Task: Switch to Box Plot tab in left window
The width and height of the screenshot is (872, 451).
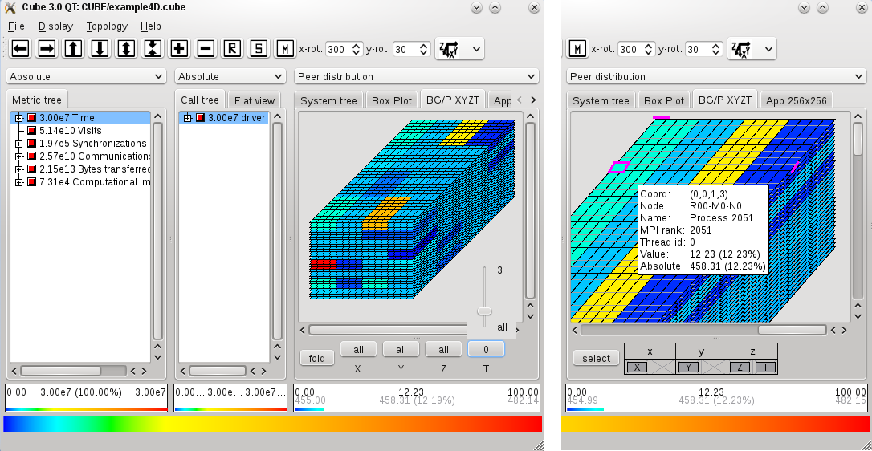Action: tap(392, 100)
